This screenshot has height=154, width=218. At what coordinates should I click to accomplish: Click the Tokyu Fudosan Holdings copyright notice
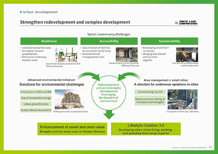pyautogui.click(x=189, y=148)
